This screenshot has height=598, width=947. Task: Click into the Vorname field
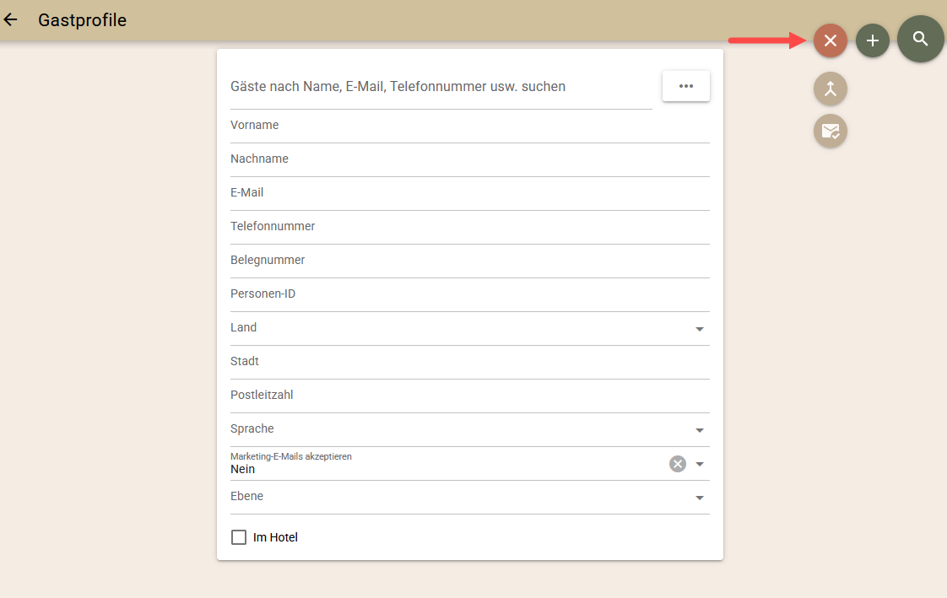click(x=470, y=127)
